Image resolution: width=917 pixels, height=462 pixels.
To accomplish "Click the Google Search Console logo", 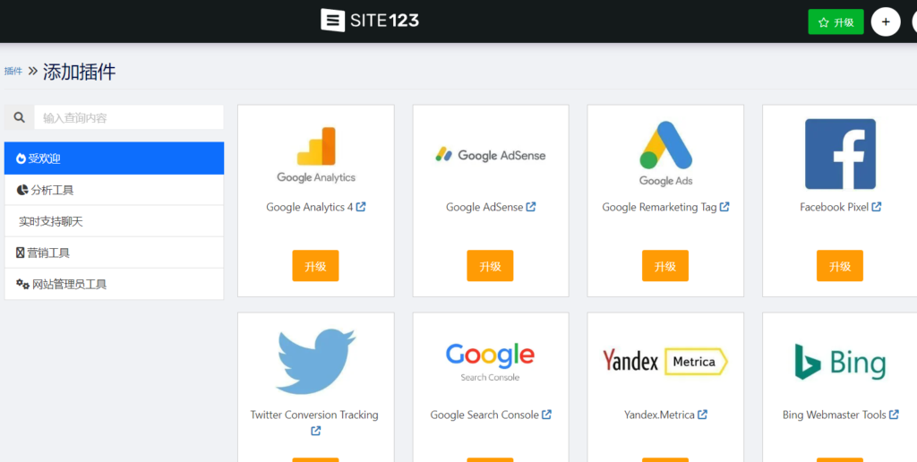I will (490, 362).
